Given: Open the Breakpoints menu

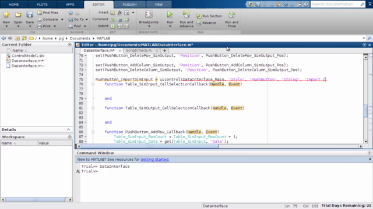Looking at the screenshot, I should [149, 19].
